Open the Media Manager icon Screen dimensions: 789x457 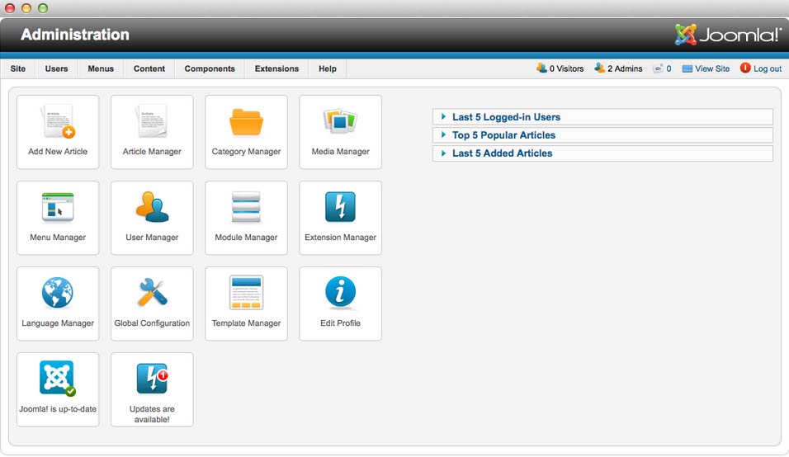point(340,122)
